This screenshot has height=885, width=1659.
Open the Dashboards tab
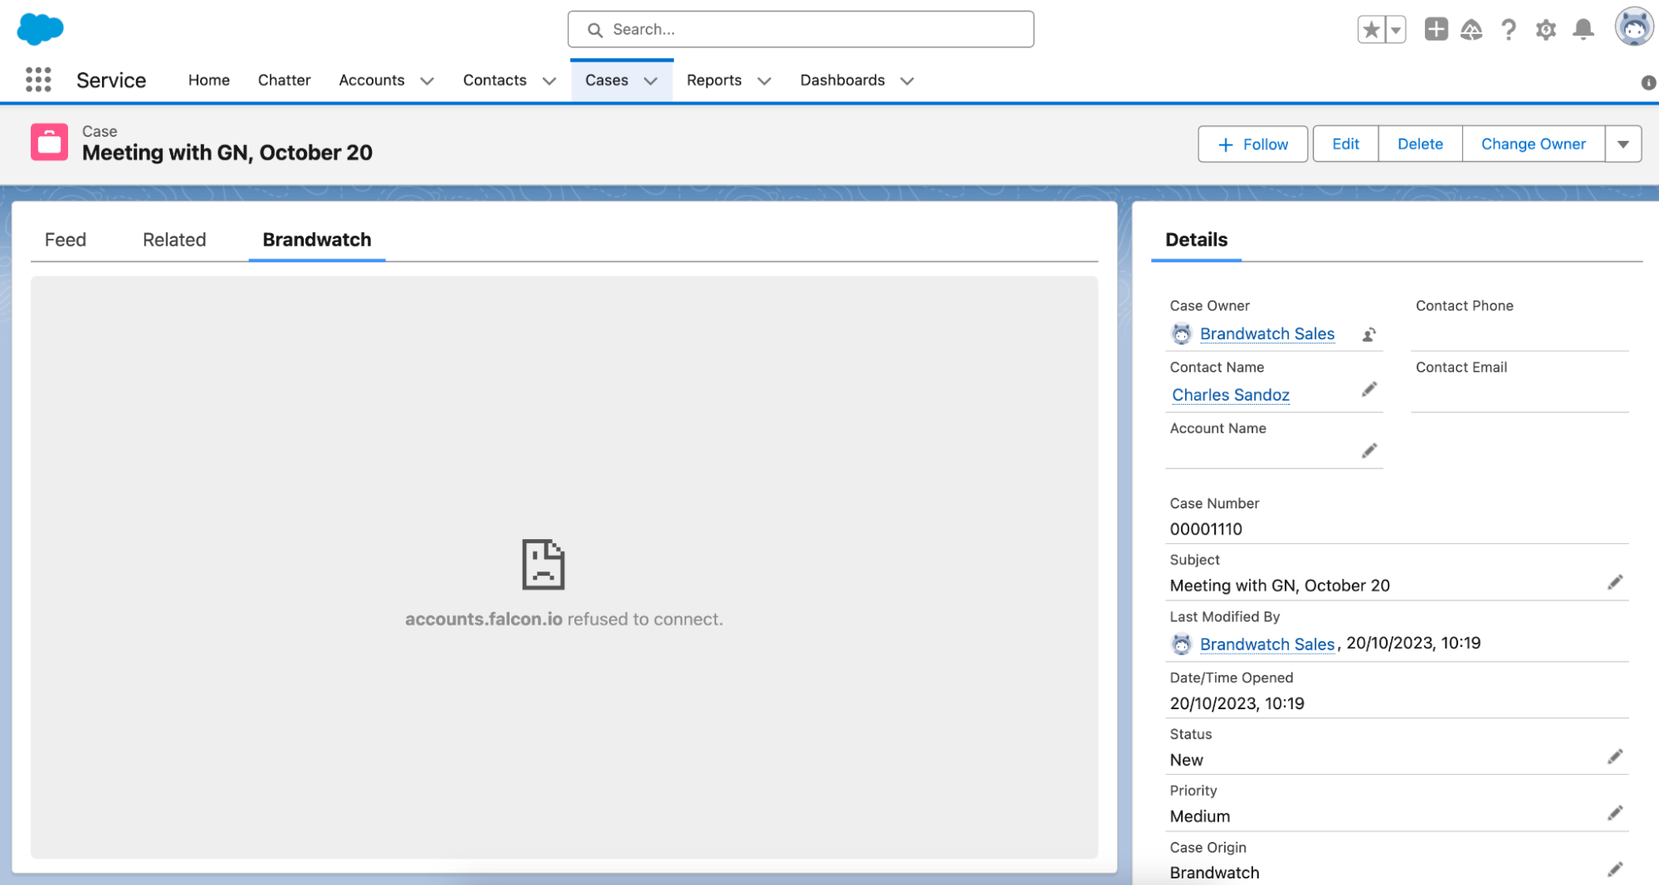[x=842, y=80]
